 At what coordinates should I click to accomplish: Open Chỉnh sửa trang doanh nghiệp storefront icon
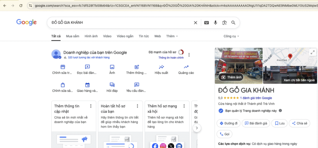coord(63,67)
